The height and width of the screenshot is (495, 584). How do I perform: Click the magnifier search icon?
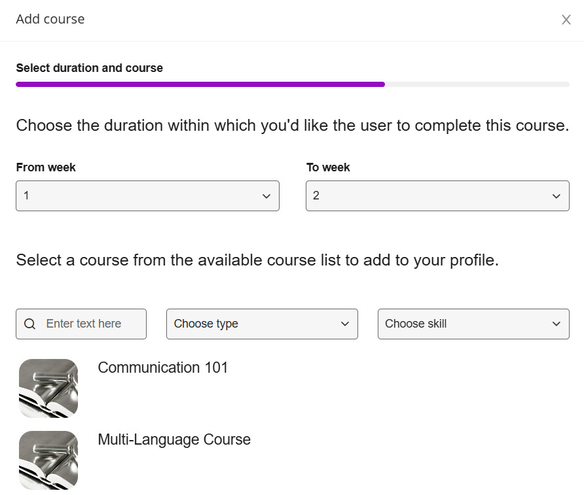(30, 324)
